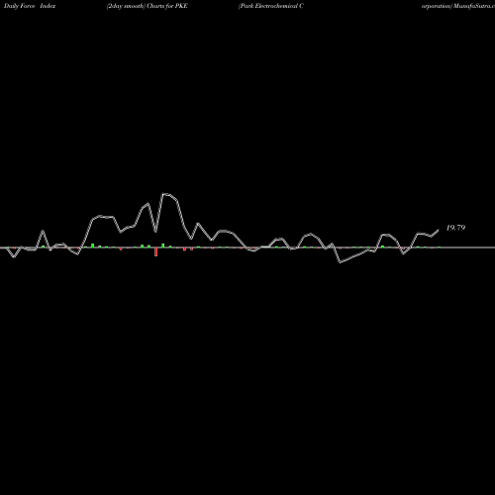495x495 pixels.
Task: Click the large red negative force bar
Action: coord(156,251)
